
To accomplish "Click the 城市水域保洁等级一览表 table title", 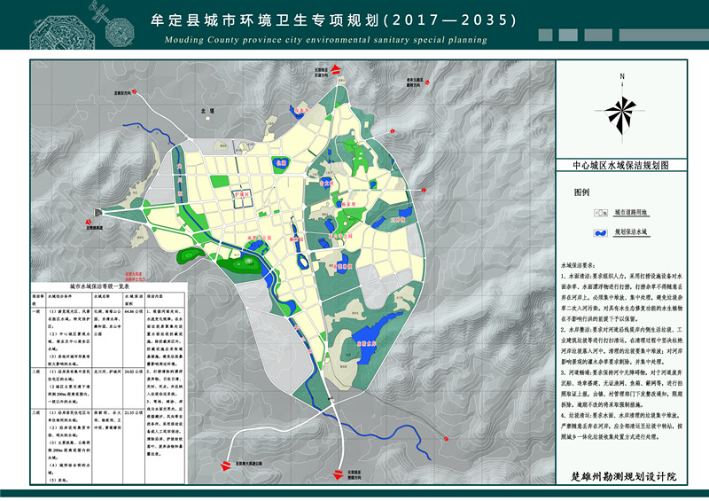I will pyautogui.click(x=98, y=287).
